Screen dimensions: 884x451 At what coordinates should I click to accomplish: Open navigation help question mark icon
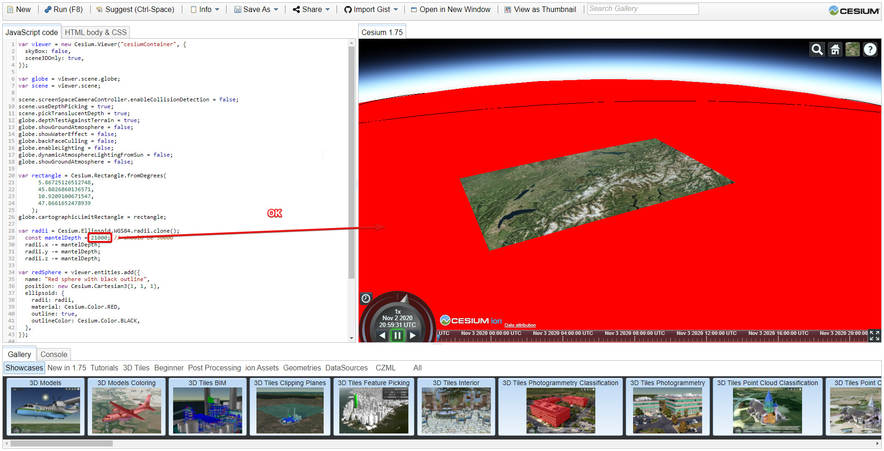(x=870, y=49)
